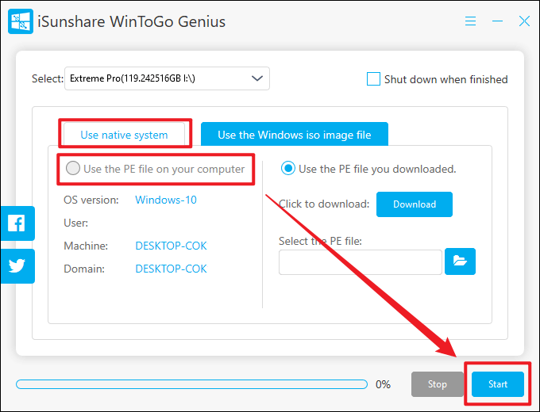
Task: Open the Twitter share icon
Action: point(17,266)
